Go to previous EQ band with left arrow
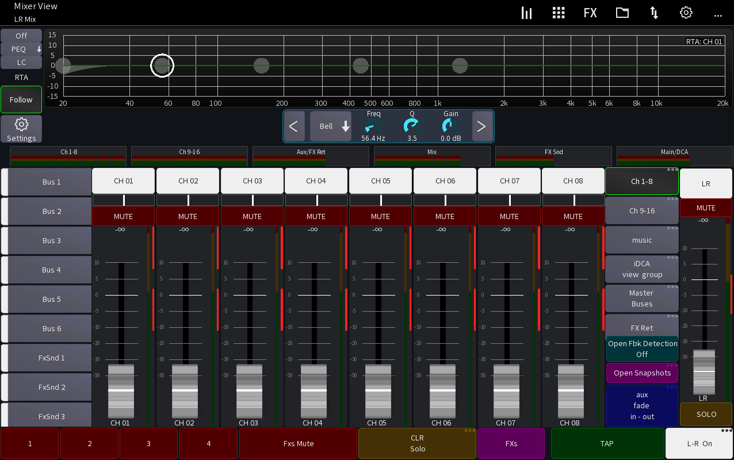Viewport: 734px width, 460px height. (x=293, y=126)
